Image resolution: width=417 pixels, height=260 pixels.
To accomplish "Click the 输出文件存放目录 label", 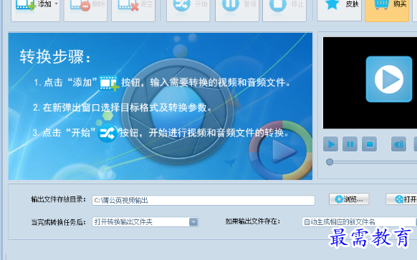I will [59, 199].
